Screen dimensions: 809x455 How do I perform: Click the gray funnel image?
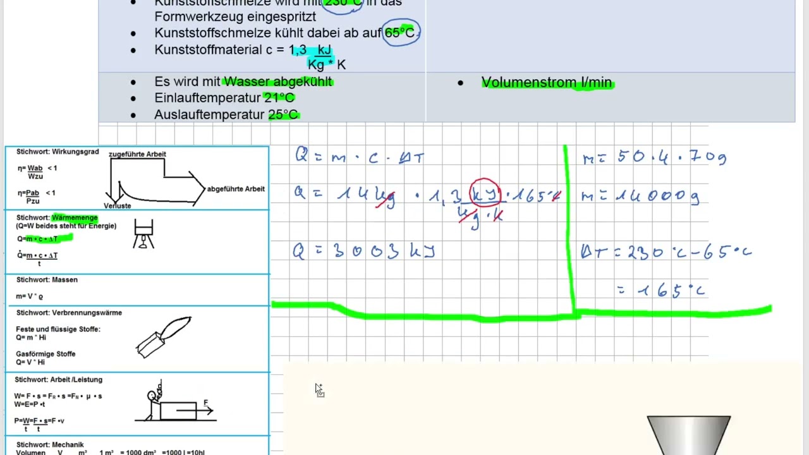tap(689, 435)
